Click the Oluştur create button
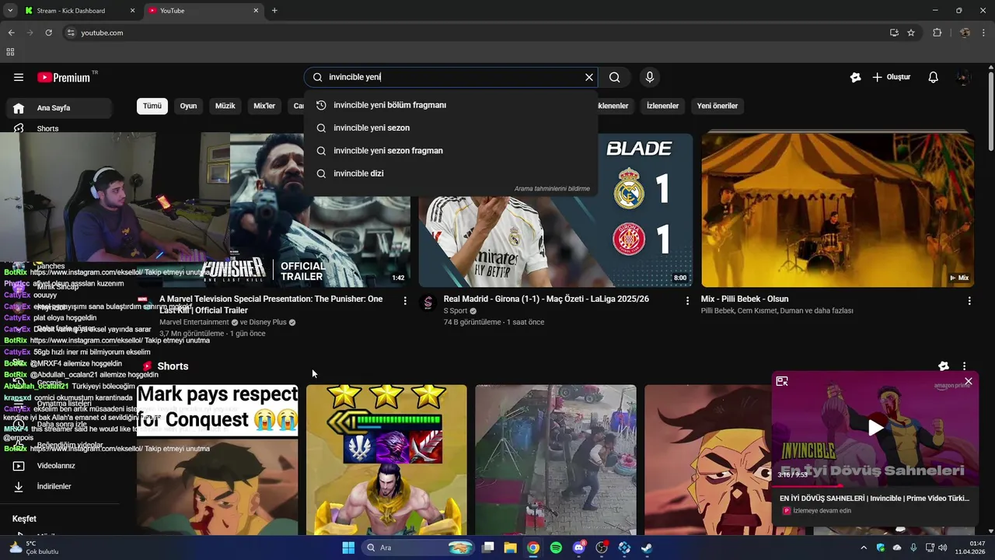Viewport: 995px width, 560px height. click(x=892, y=77)
